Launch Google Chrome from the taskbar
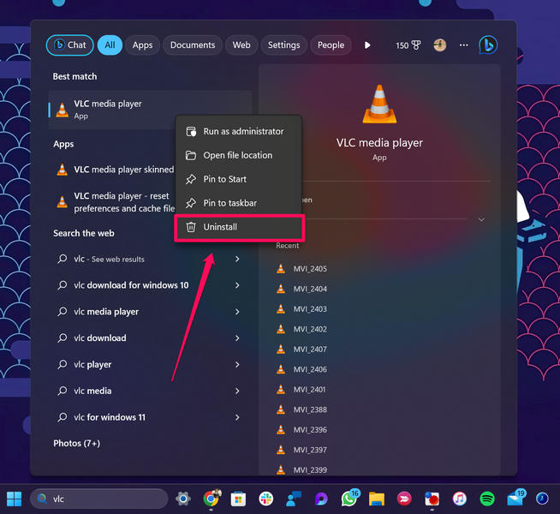 [x=211, y=498]
